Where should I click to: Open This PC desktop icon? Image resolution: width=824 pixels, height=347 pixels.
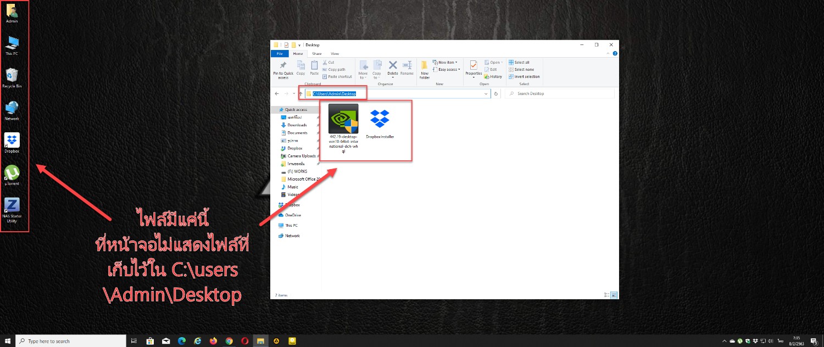12,46
